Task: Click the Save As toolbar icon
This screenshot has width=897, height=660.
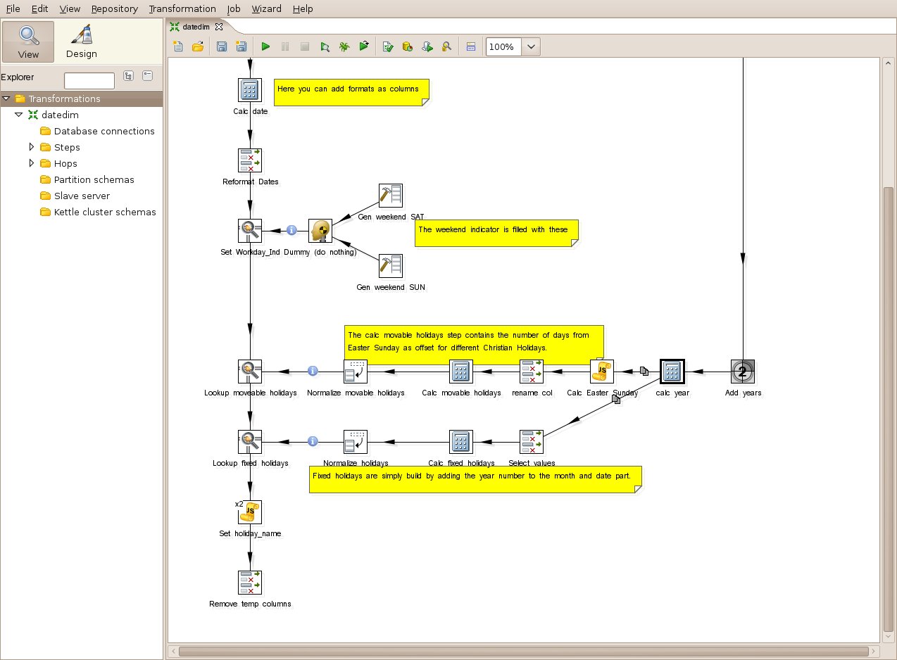Action: [x=241, y=47]
